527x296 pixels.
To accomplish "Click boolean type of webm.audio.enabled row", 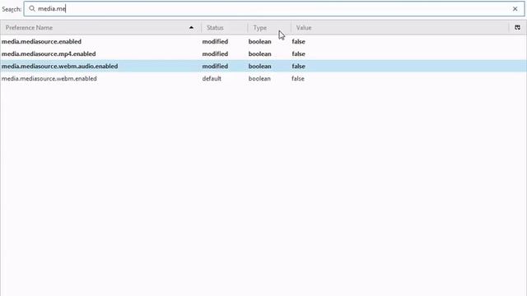I will click(x=260, y=67).
